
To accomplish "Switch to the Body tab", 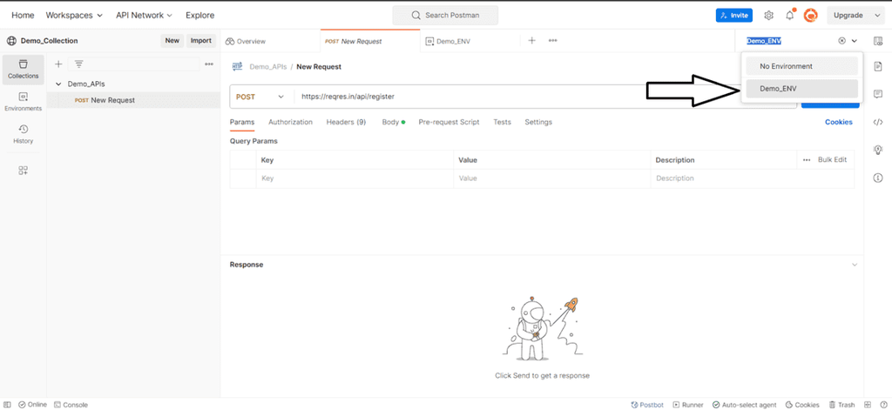I will coord(393,122).
